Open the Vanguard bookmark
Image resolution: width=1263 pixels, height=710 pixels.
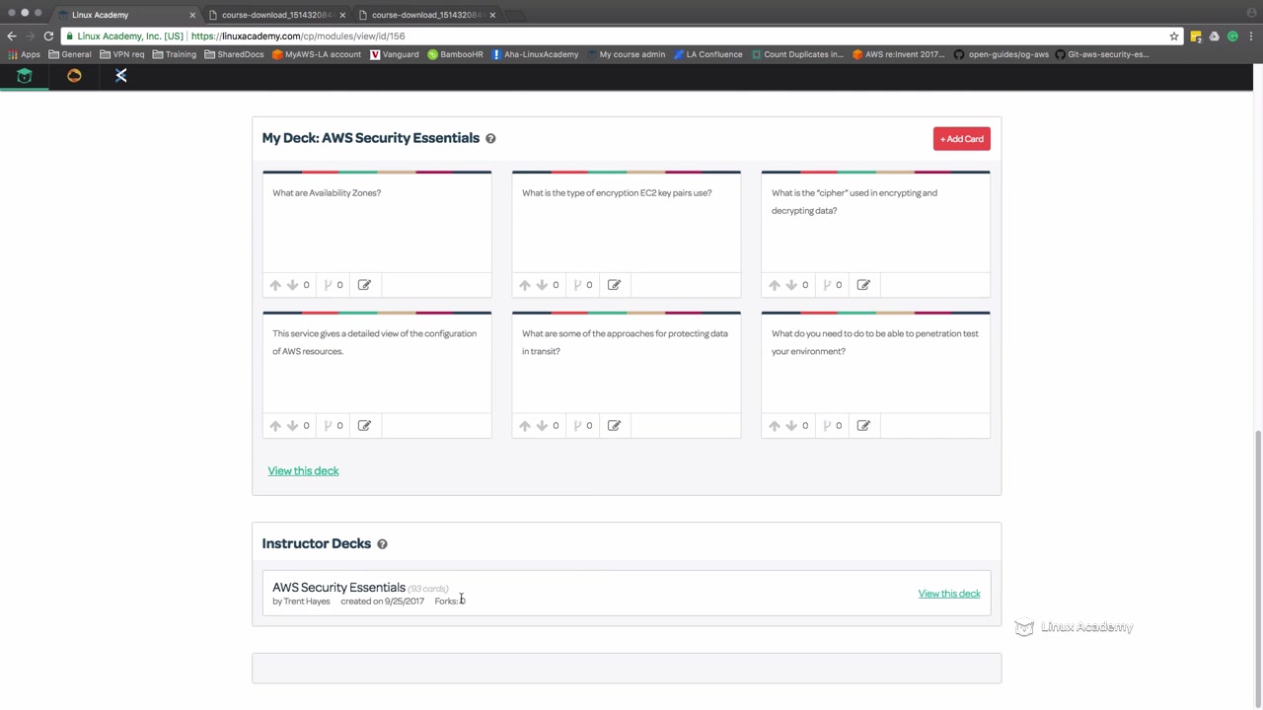click(x=395, y=55)
